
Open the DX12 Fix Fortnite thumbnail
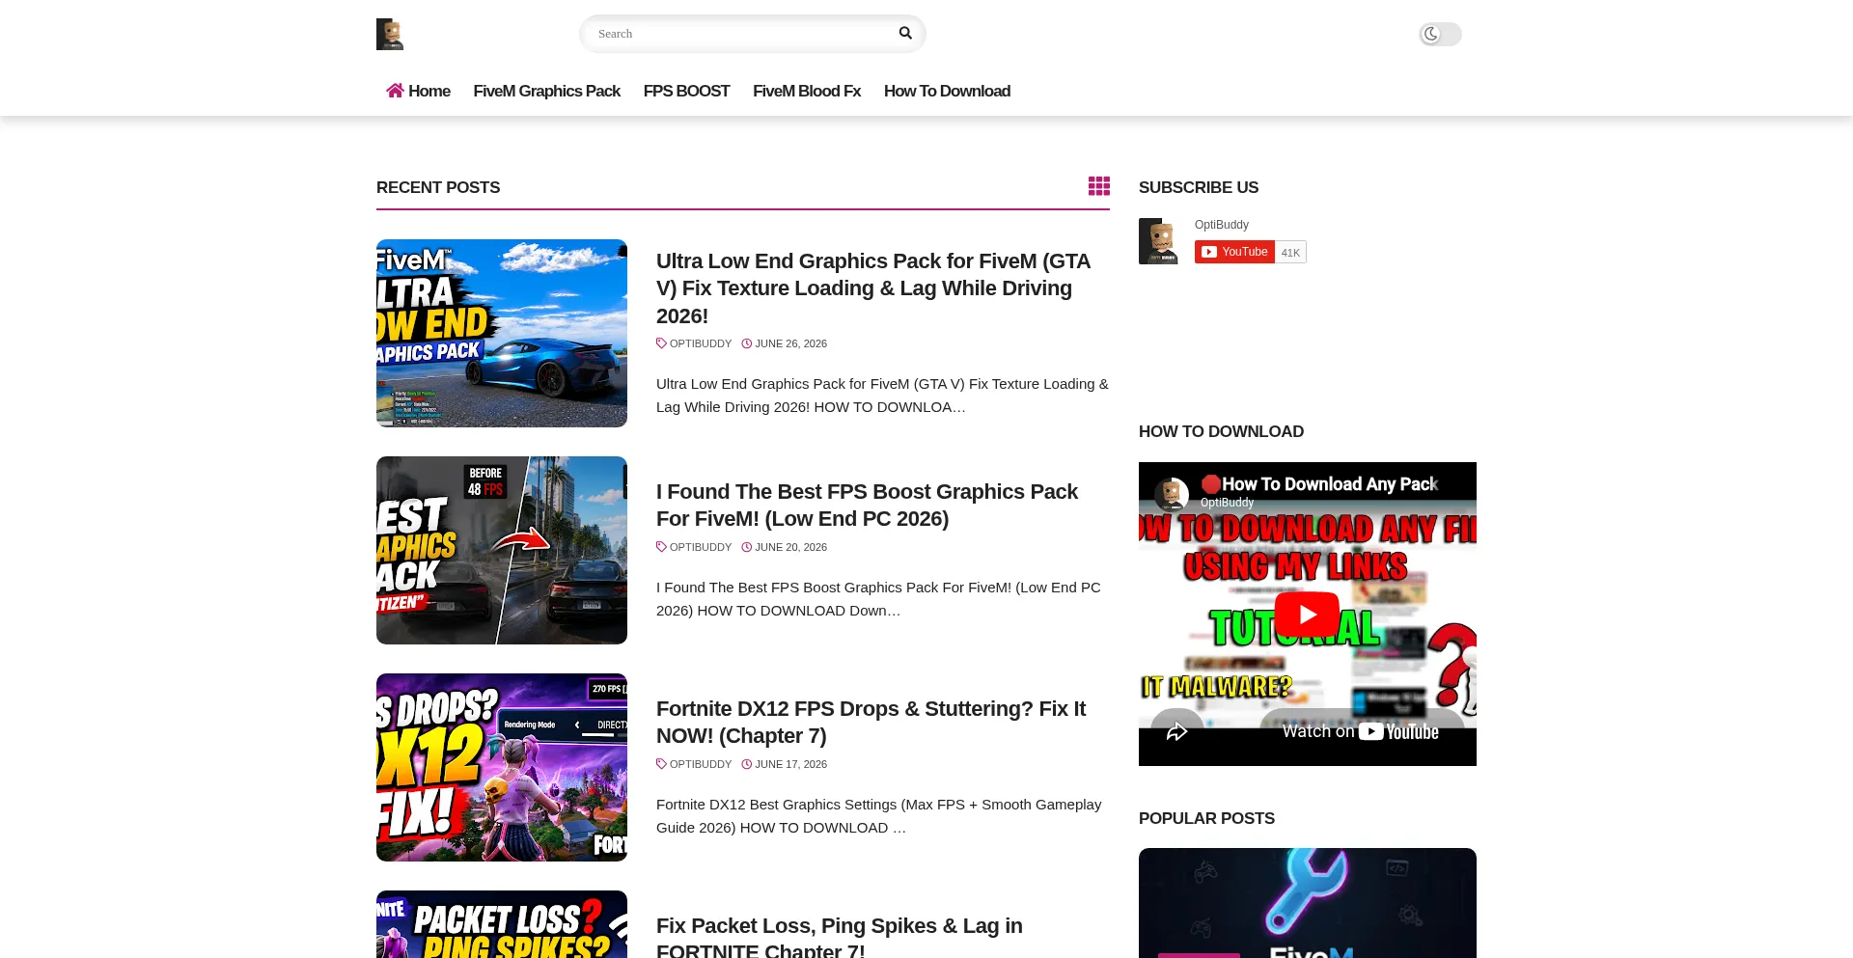tap(502, 767)
